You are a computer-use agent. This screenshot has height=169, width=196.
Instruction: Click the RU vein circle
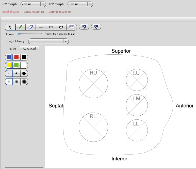point(93,84)
